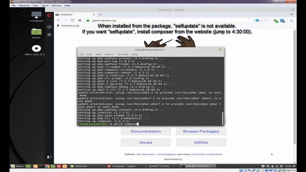
Task: Open the Home folder desktop icon
Action: (x=36, y=33)
